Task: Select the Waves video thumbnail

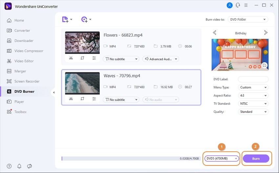Action: click(x=82, y=83)
